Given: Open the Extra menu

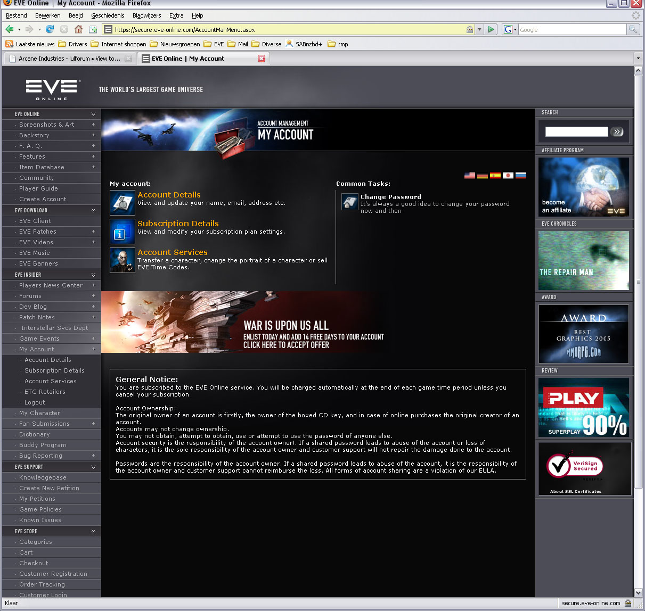Looking at the screenshot, I should click(176, 15).
